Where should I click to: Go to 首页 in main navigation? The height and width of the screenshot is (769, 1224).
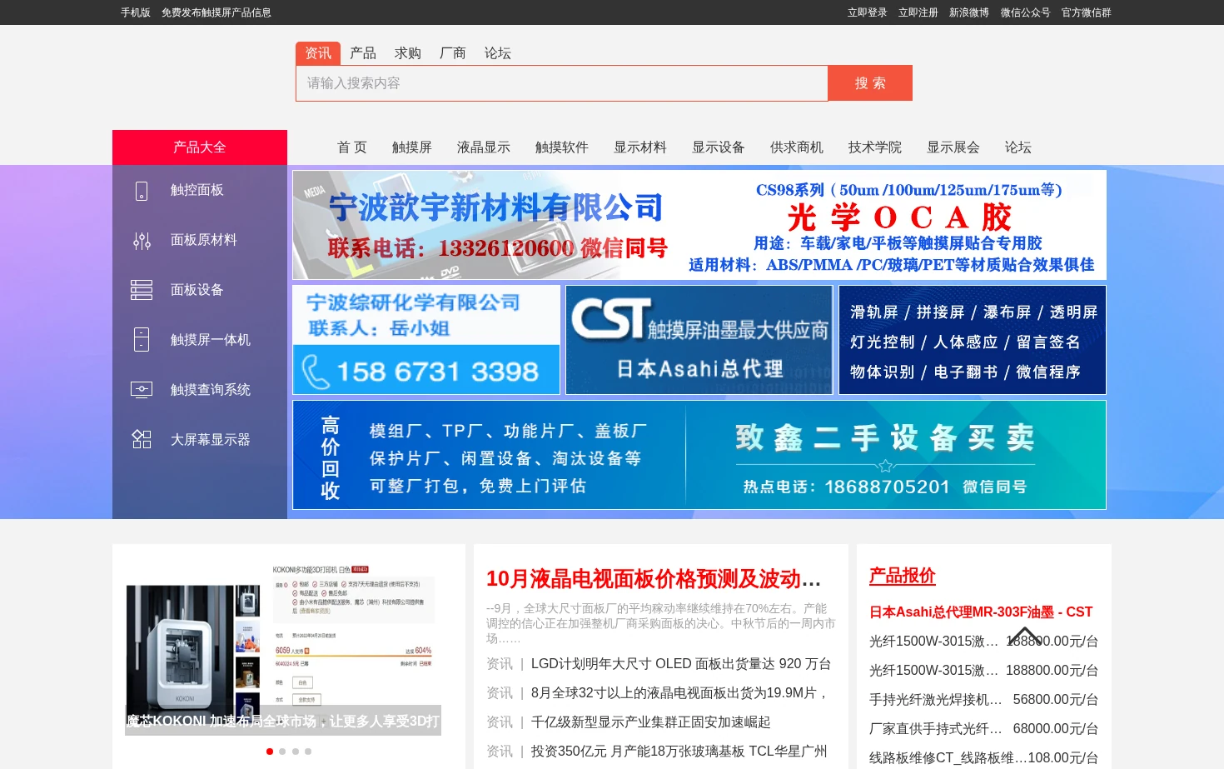352,147
